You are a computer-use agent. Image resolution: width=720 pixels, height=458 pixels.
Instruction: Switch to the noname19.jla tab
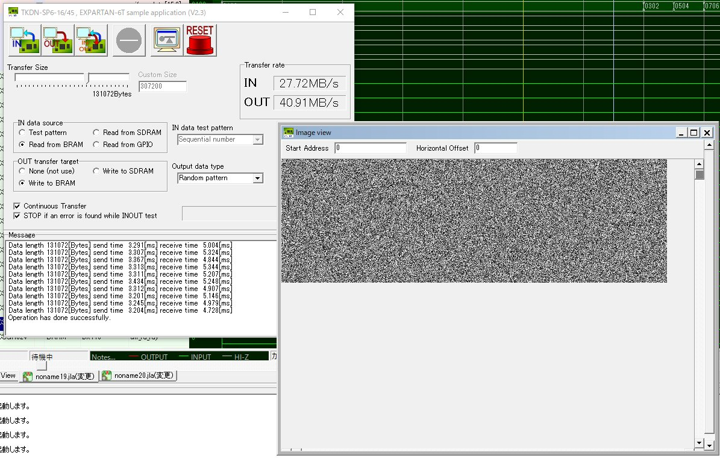pyautogui.click(x=59, y=377)
